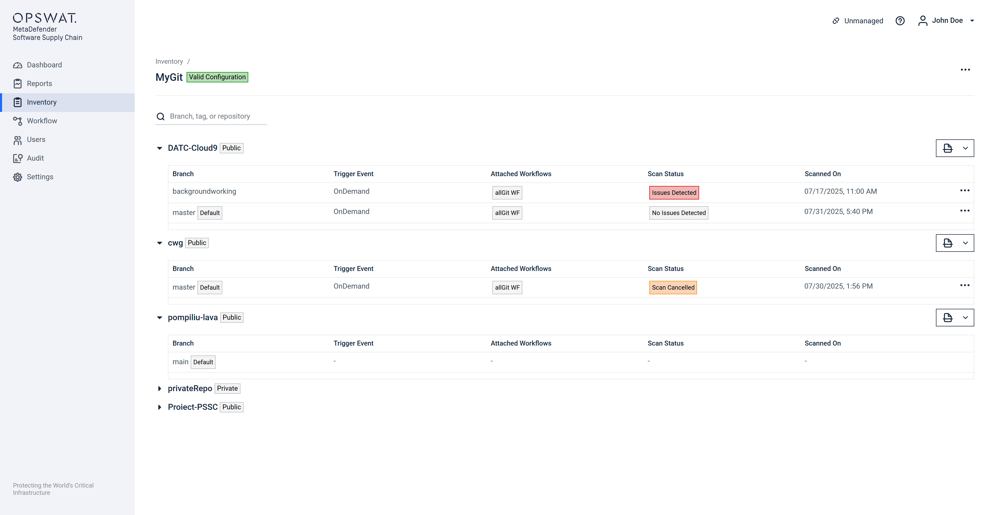This screenshot has width=995, height=515.
Task: Click the 07/30/2025, 1:56 PM scan date
Action: 838,286
